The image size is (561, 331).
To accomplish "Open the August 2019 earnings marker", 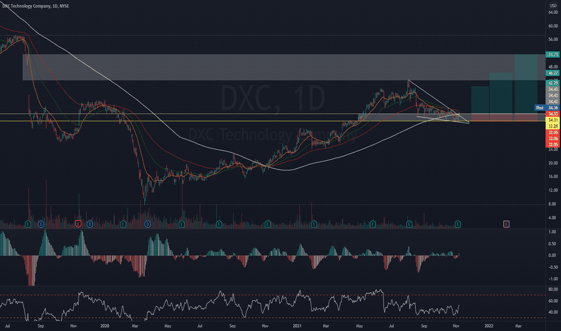I will tap(28, 224).
